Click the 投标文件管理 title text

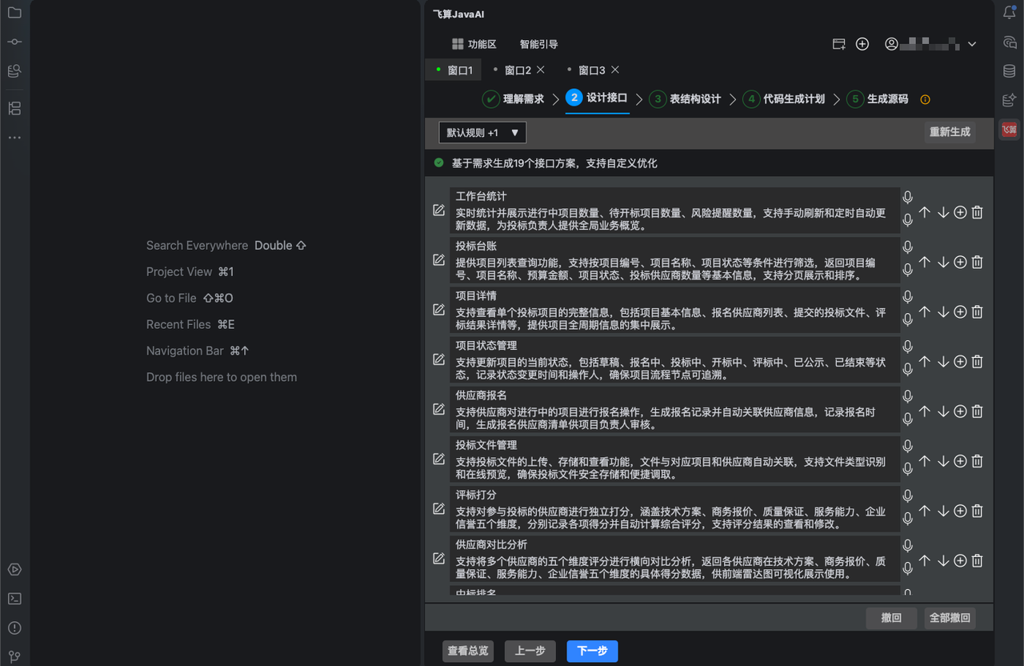486,444
